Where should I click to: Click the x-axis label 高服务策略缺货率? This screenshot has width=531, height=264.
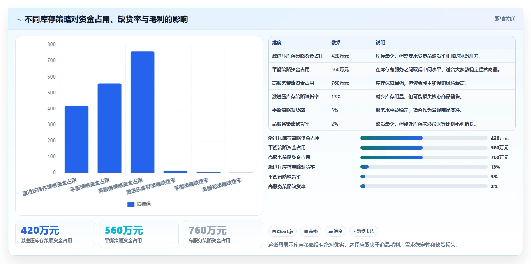pos(222,185)
